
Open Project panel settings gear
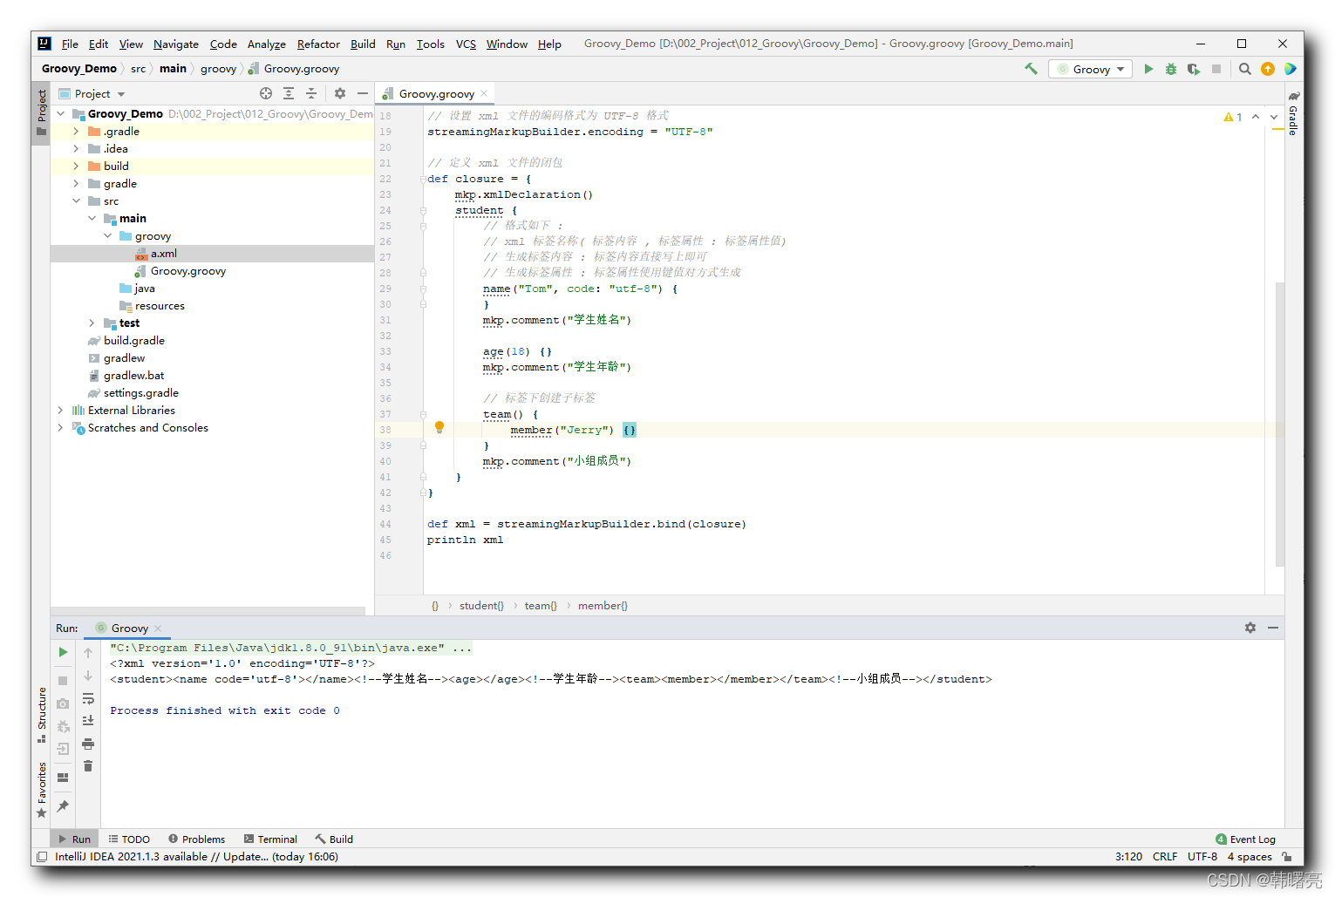[x=340, y=93]
